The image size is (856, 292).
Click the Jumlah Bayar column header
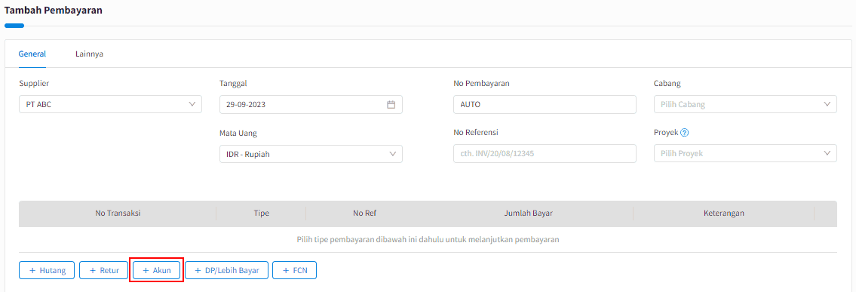[528, 214]
